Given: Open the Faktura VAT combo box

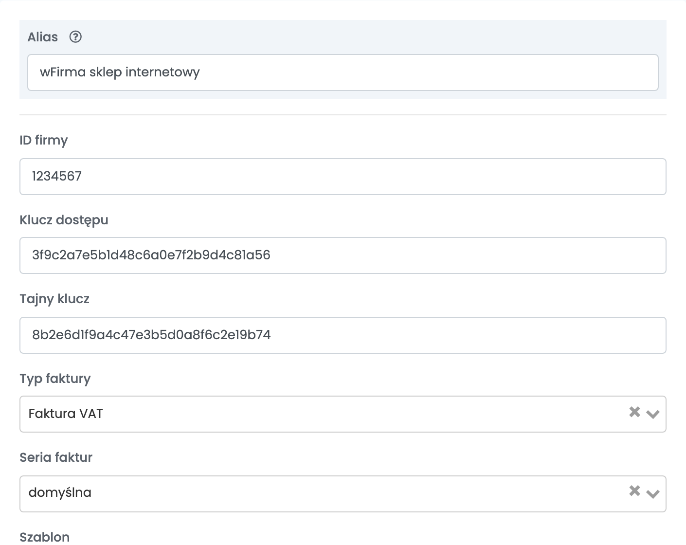Looking at the screenshot, I should 343,414.
